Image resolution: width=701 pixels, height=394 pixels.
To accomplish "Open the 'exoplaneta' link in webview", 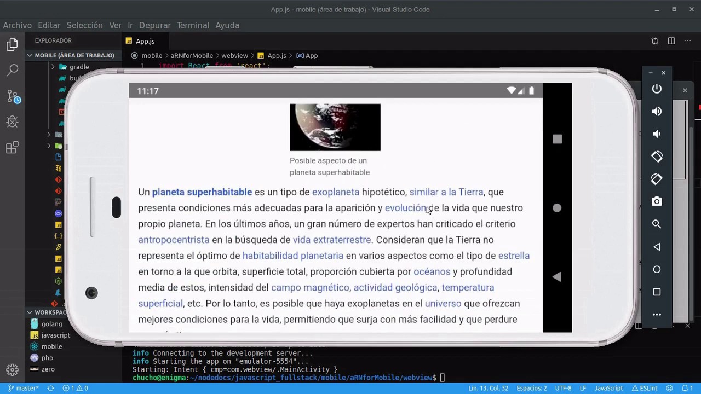I will click(x=336, y=192).
